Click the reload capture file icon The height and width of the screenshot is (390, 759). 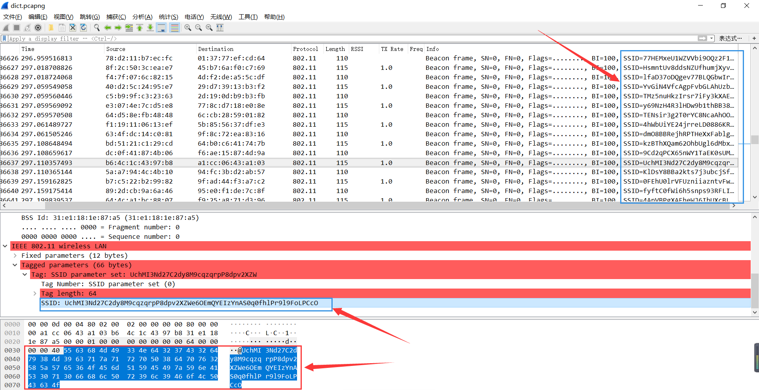coord(83,28)
